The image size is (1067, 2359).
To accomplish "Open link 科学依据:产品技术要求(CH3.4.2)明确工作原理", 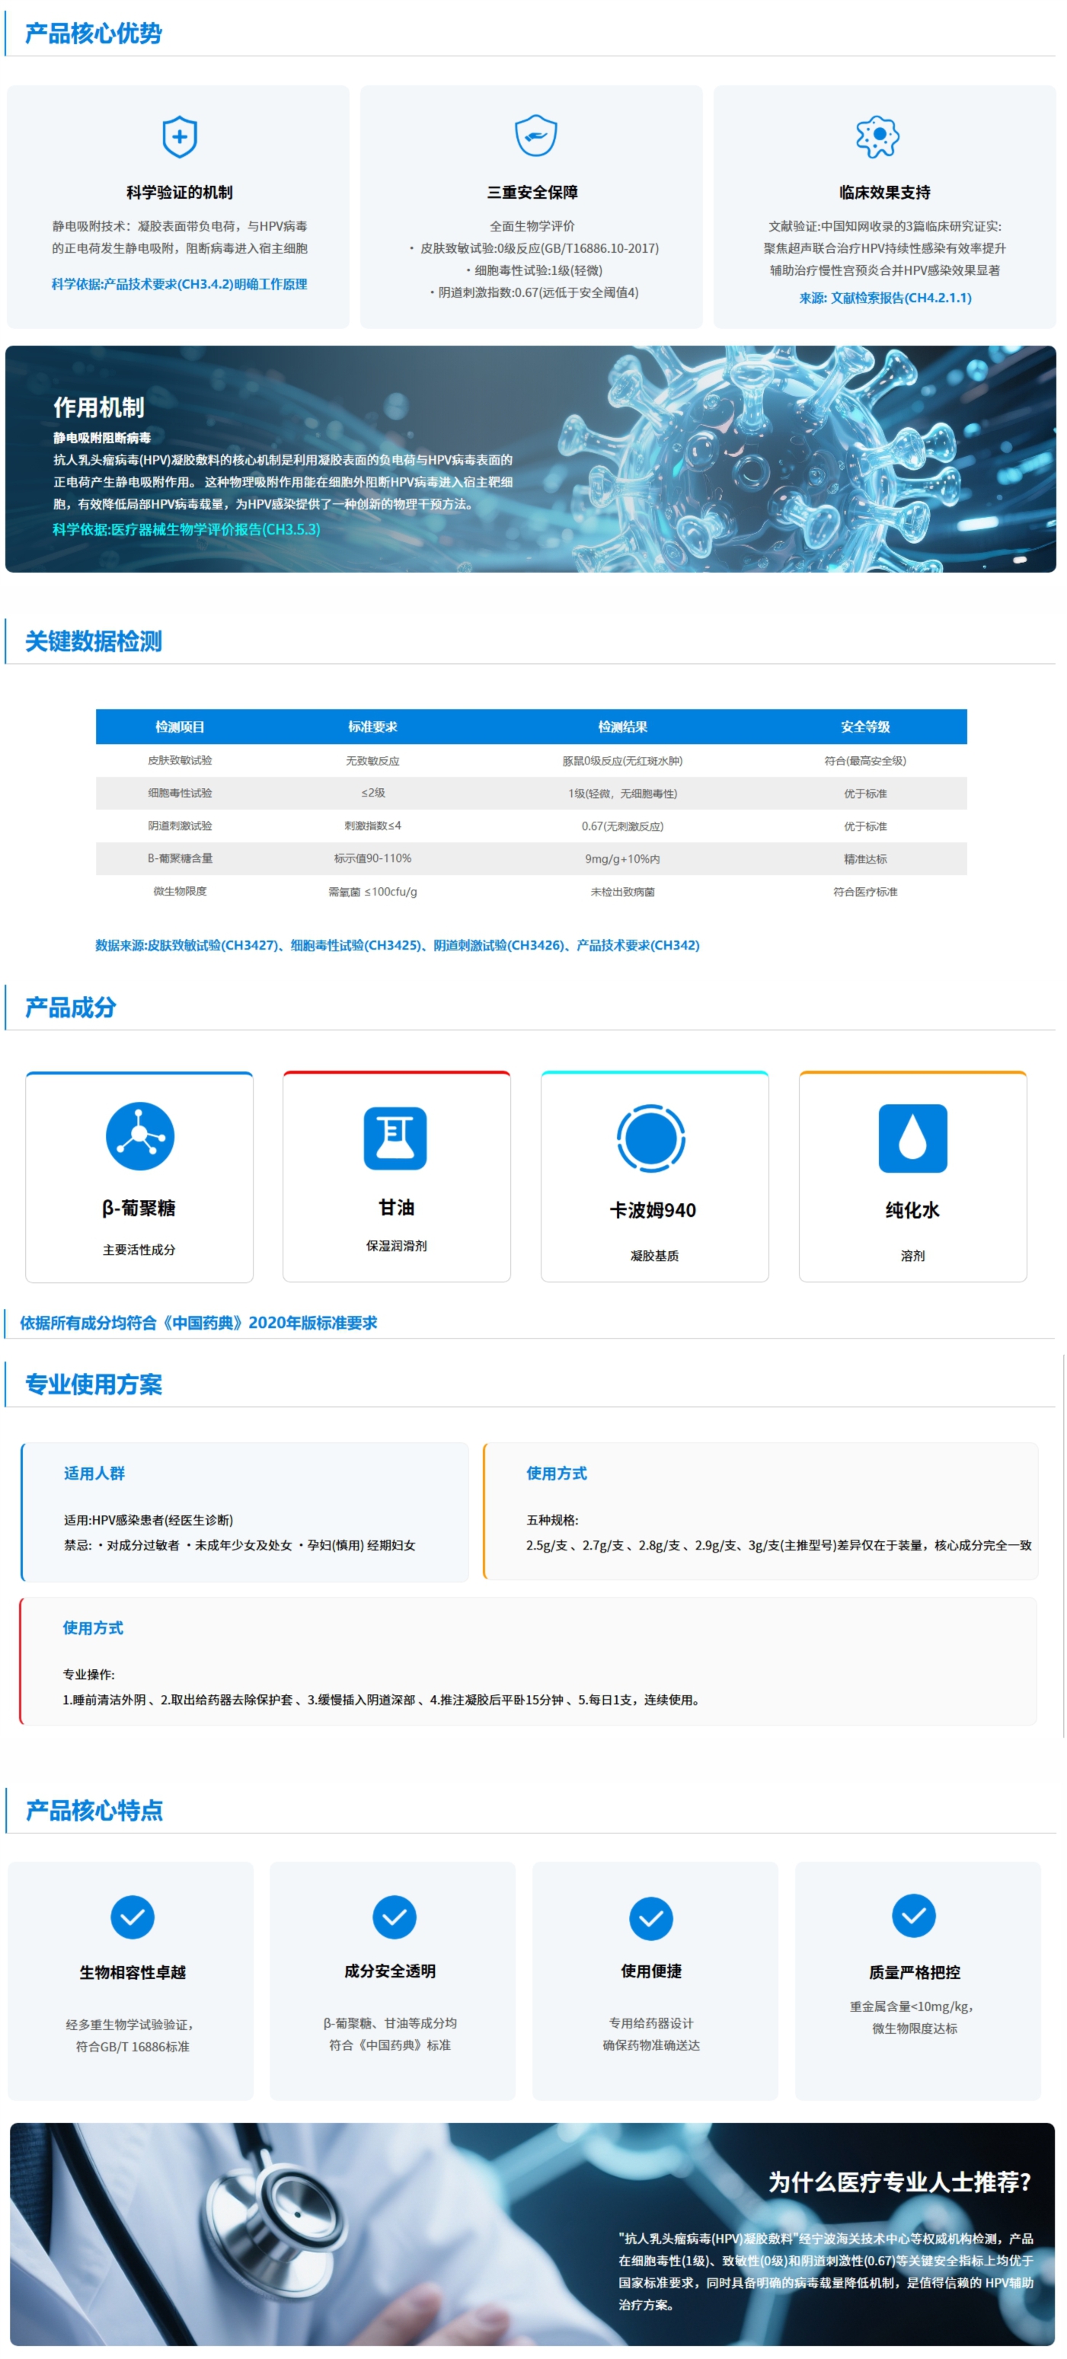I will [180, 284].
